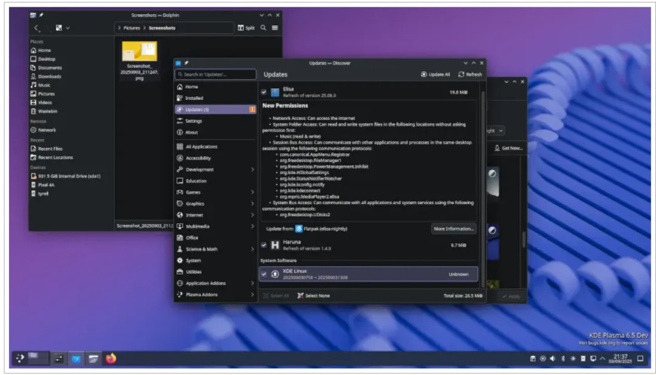Open Settings in Discover sidebar
This screenshot has width=656, height=375.
point(216,120)
